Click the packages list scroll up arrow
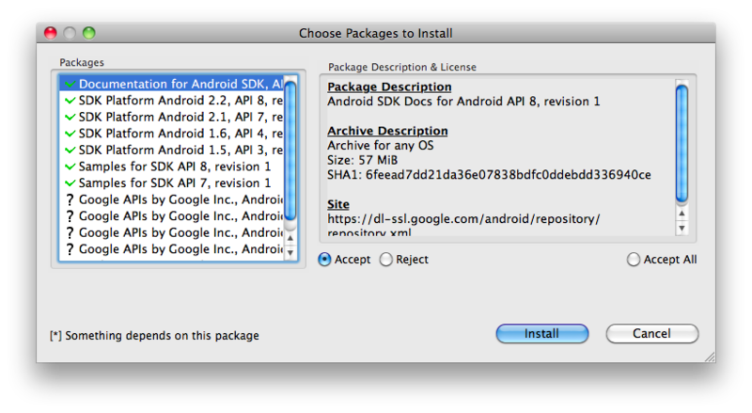 click(x=290, y=238)
